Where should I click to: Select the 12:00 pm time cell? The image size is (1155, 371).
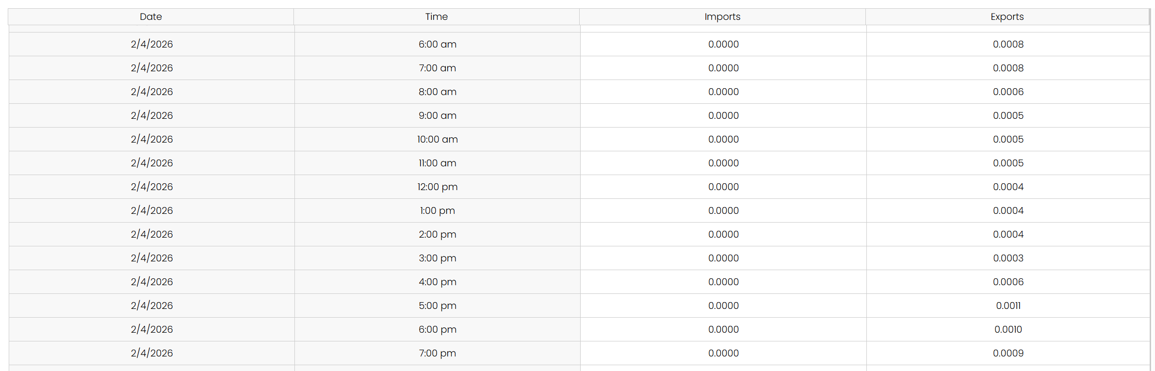[437, 187]
